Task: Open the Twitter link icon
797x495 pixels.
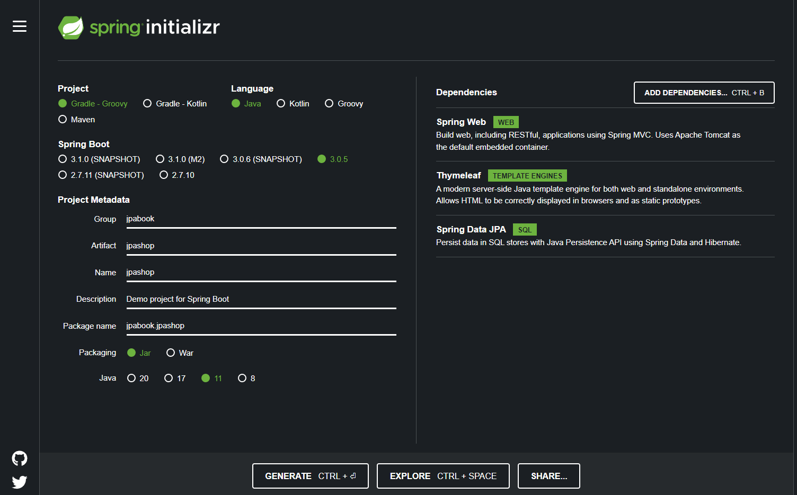Action: (20, 482)
